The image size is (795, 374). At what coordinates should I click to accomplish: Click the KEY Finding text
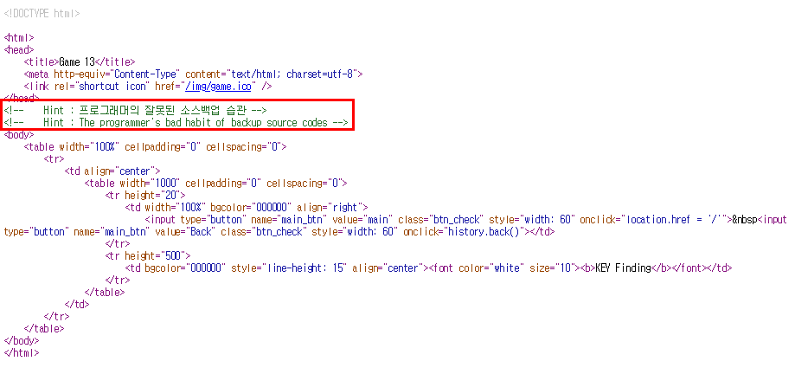pos(623,268)
